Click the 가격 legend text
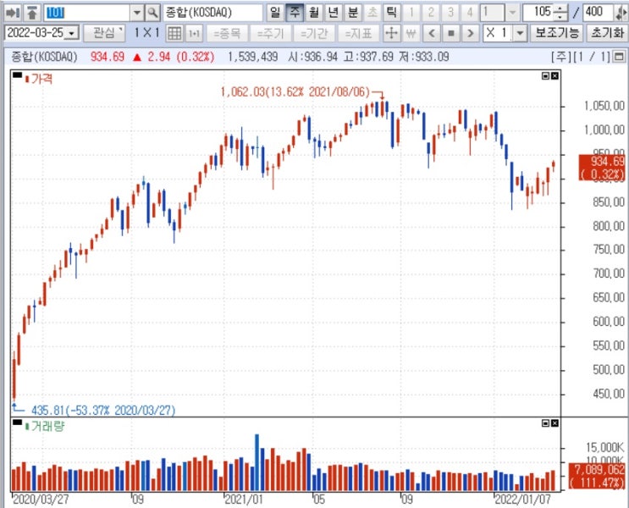 [41, 79]
